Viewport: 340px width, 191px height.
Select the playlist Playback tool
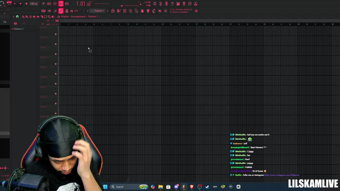point(53,17)
